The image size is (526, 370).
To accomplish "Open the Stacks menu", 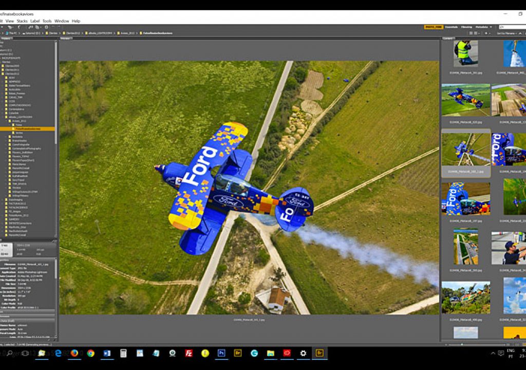I will (22, 21).
